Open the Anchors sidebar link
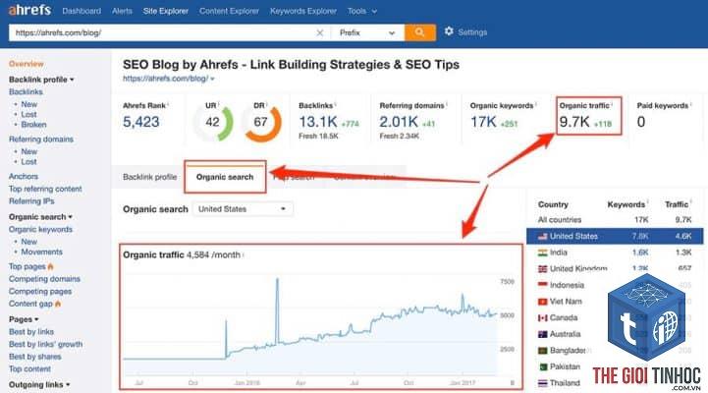This screenshot has width=708, height=393. coord(24,176)
